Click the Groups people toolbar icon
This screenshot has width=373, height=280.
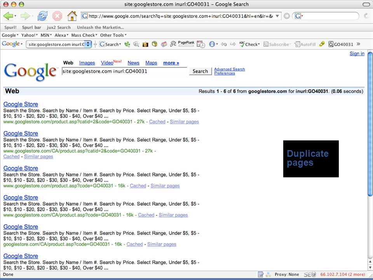[173, 44]
